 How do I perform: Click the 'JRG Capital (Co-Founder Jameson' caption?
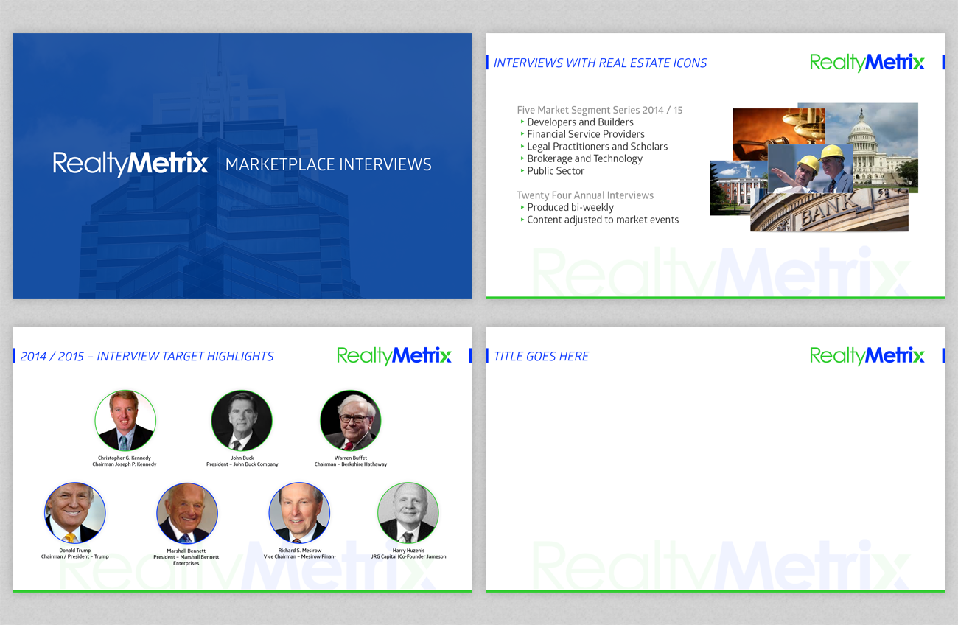(408, 556)
